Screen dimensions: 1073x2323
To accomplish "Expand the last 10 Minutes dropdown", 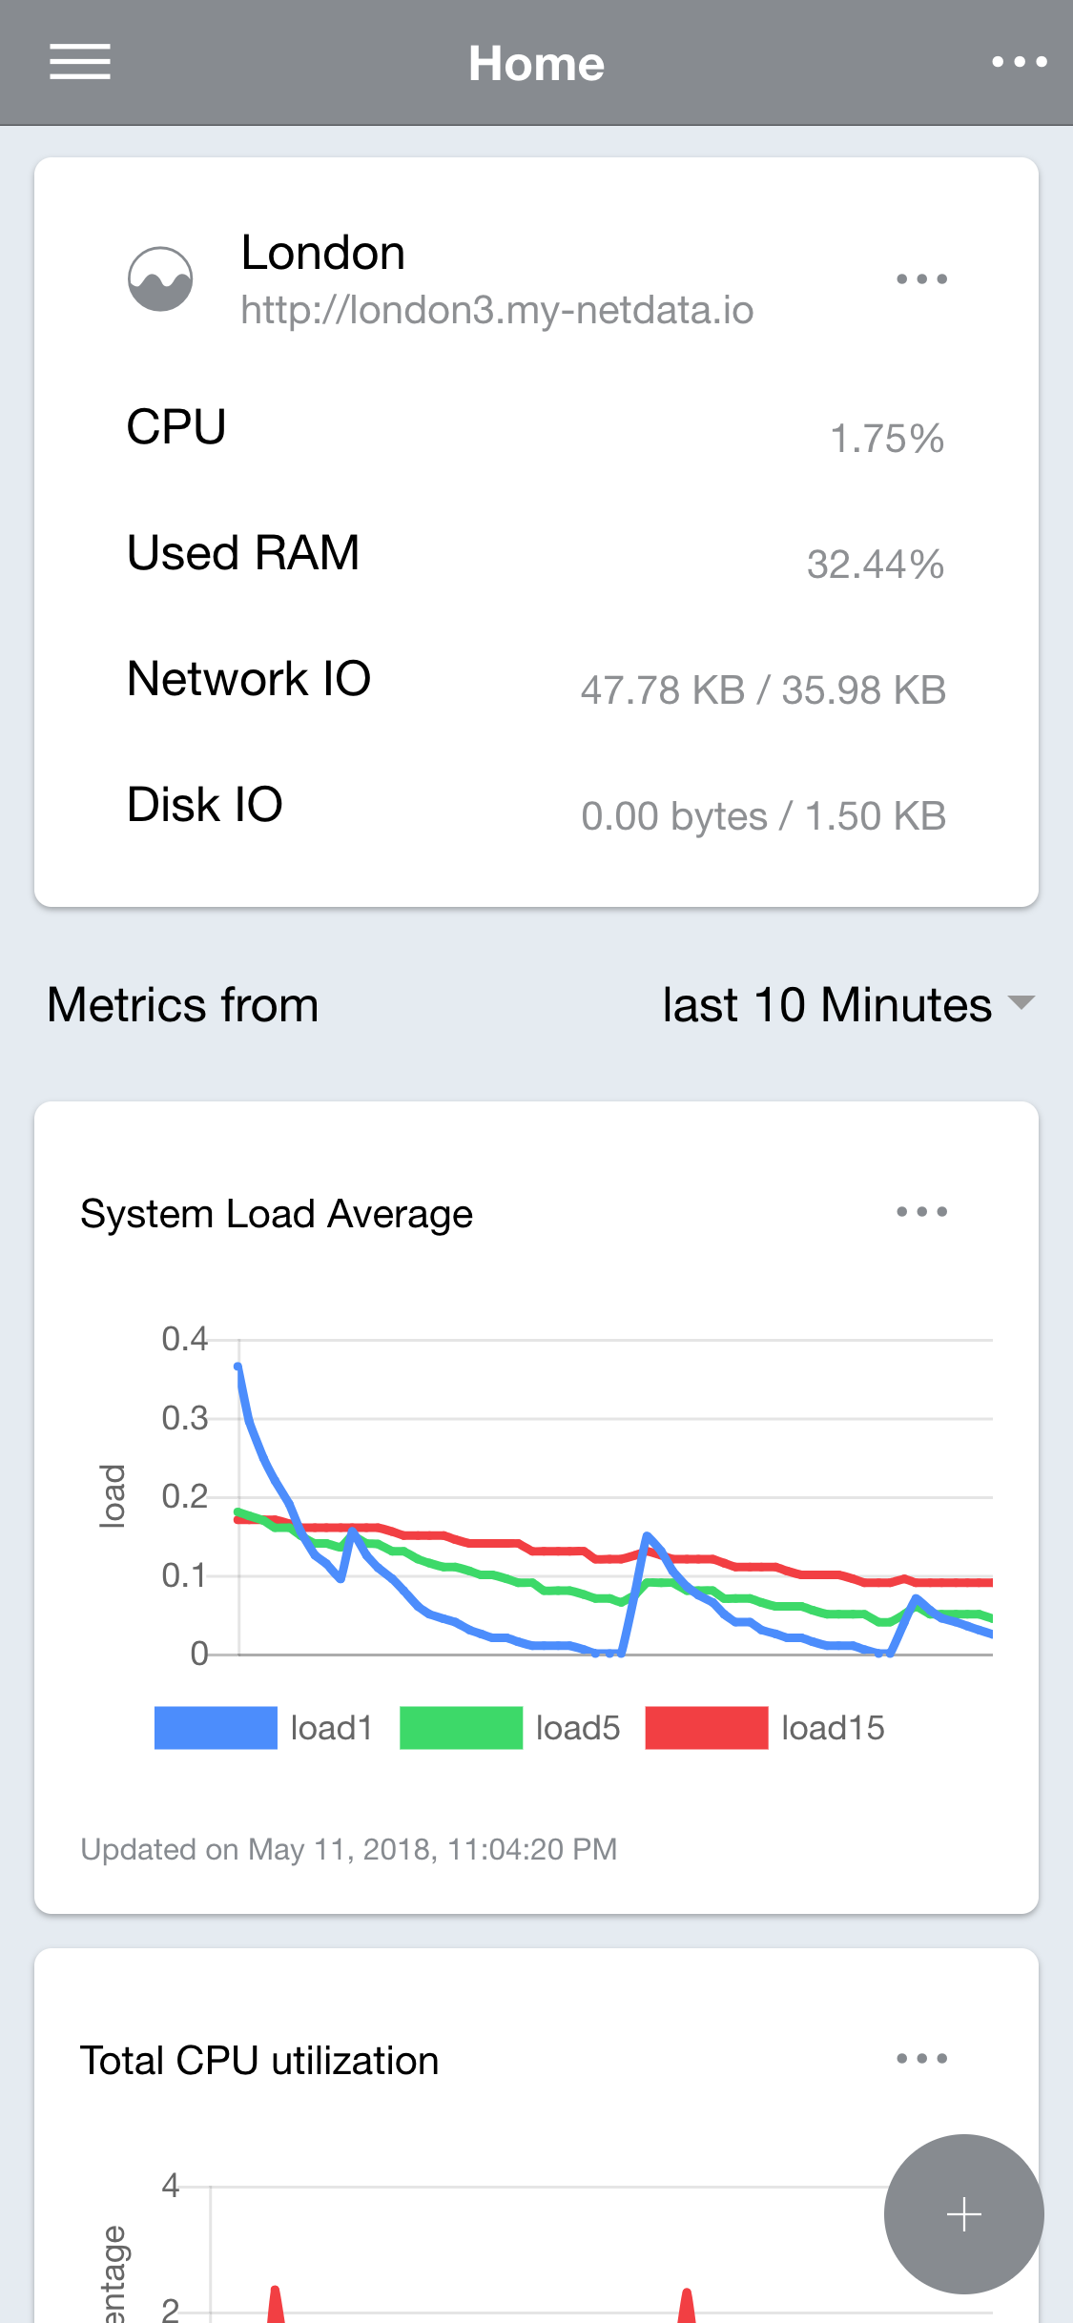I will (848, 1004).
